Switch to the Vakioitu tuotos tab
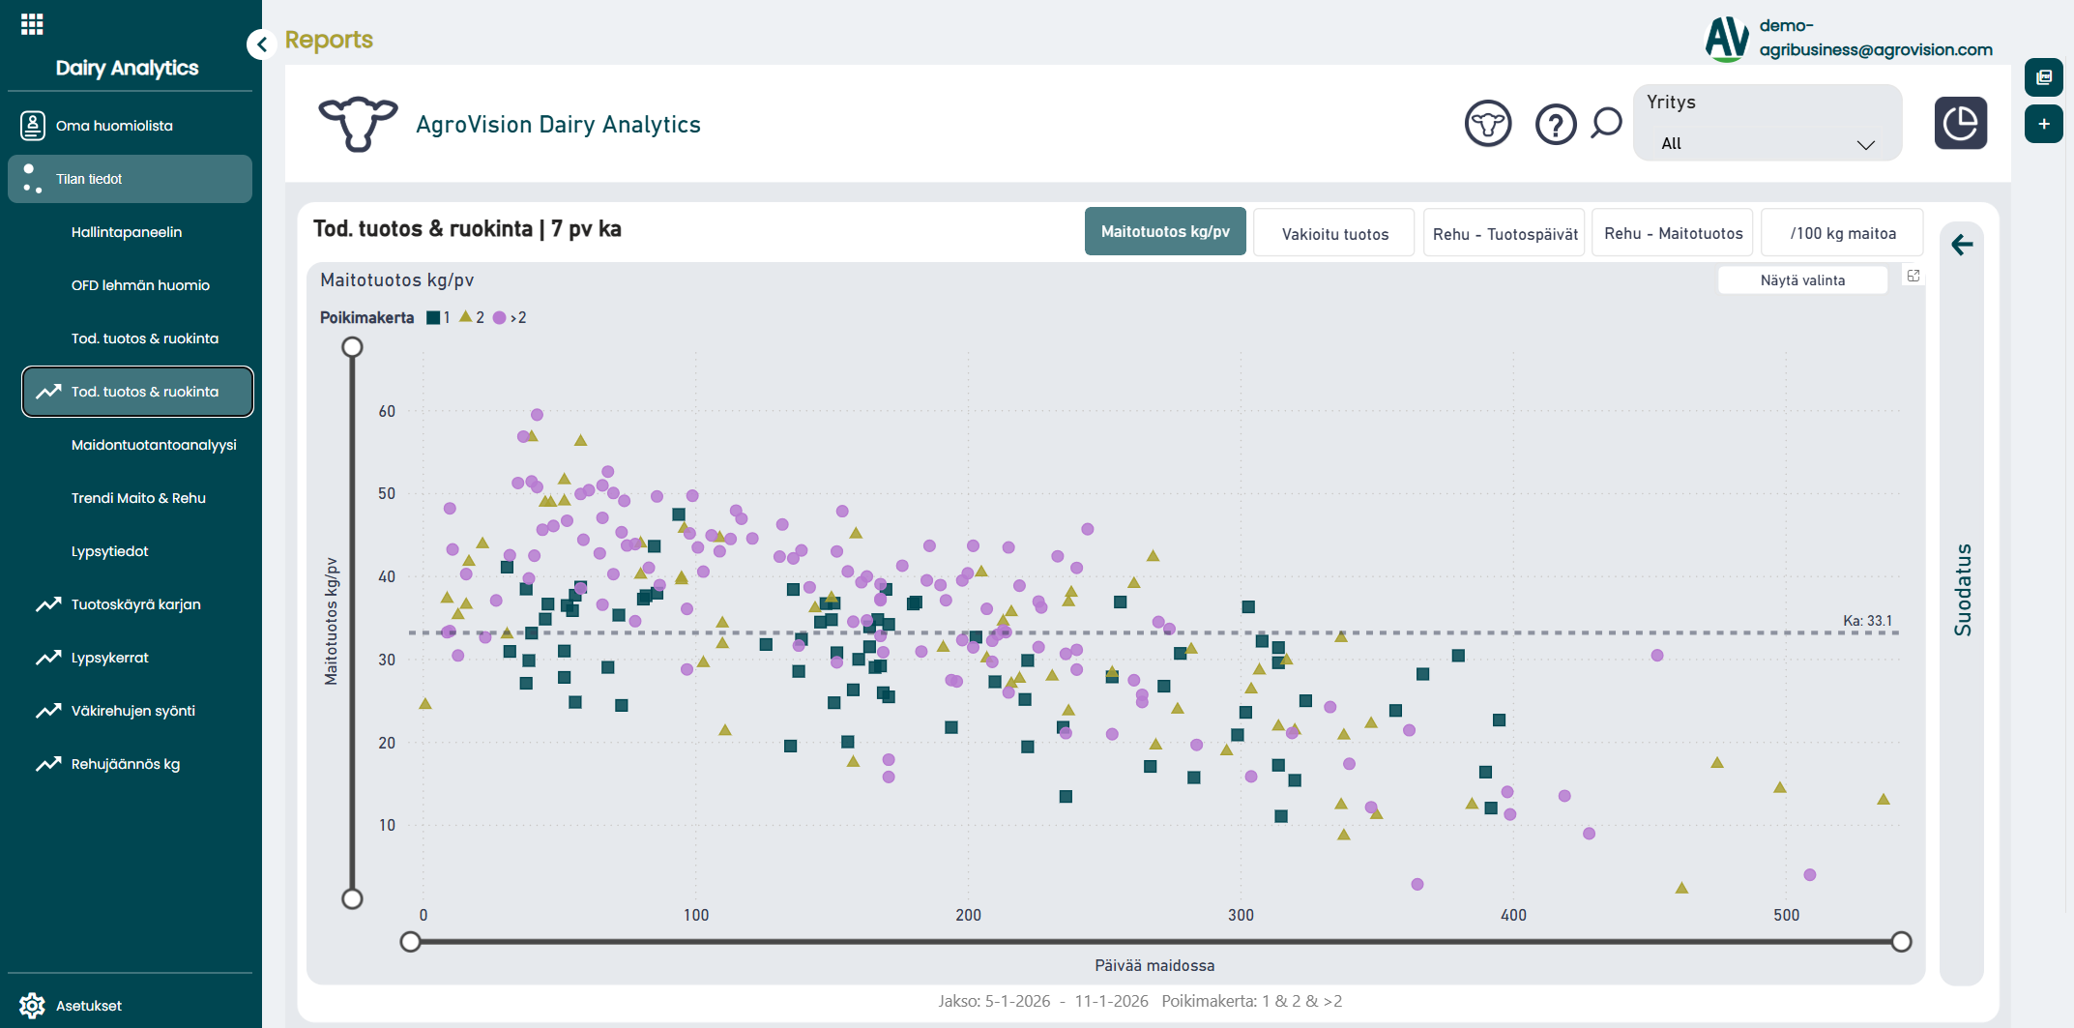Screen dimensions: 2074x1028 click(x=1333, y=233)
